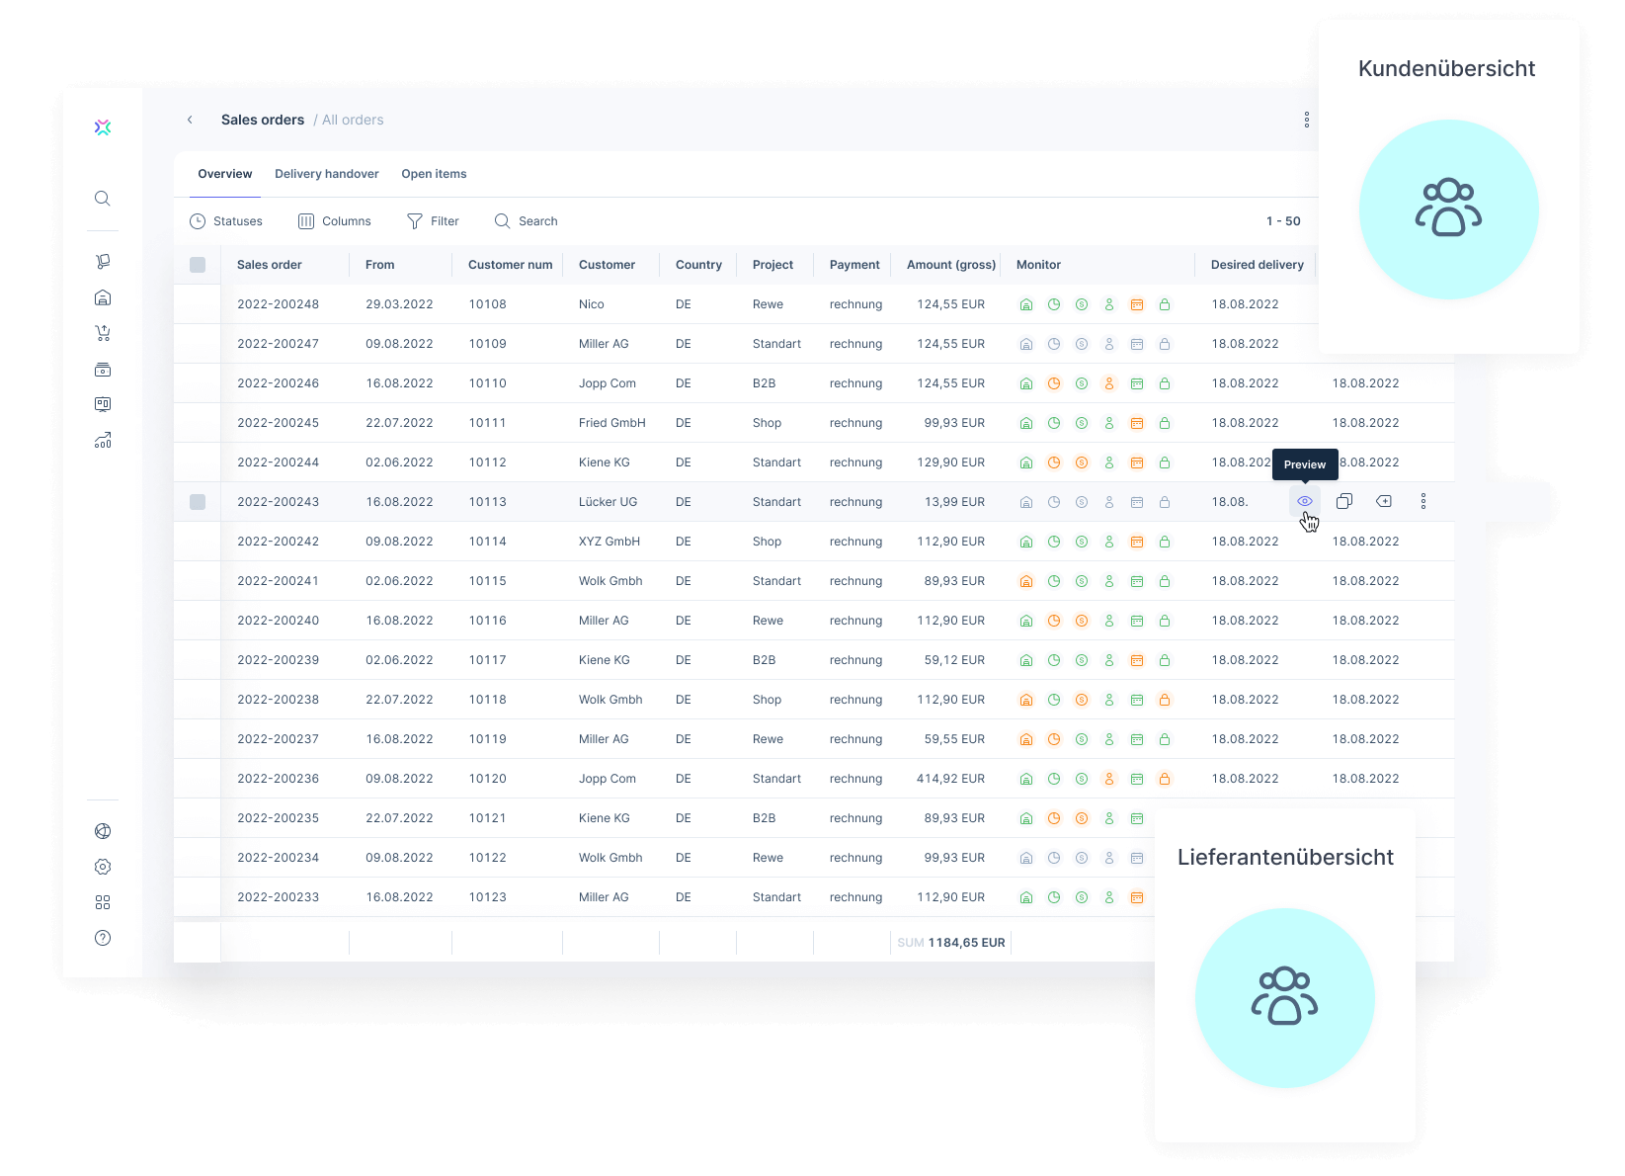Screen dimensions: 1625x1176
Task: Sort by the Customer num column header
Action: (x=510, y=265)
